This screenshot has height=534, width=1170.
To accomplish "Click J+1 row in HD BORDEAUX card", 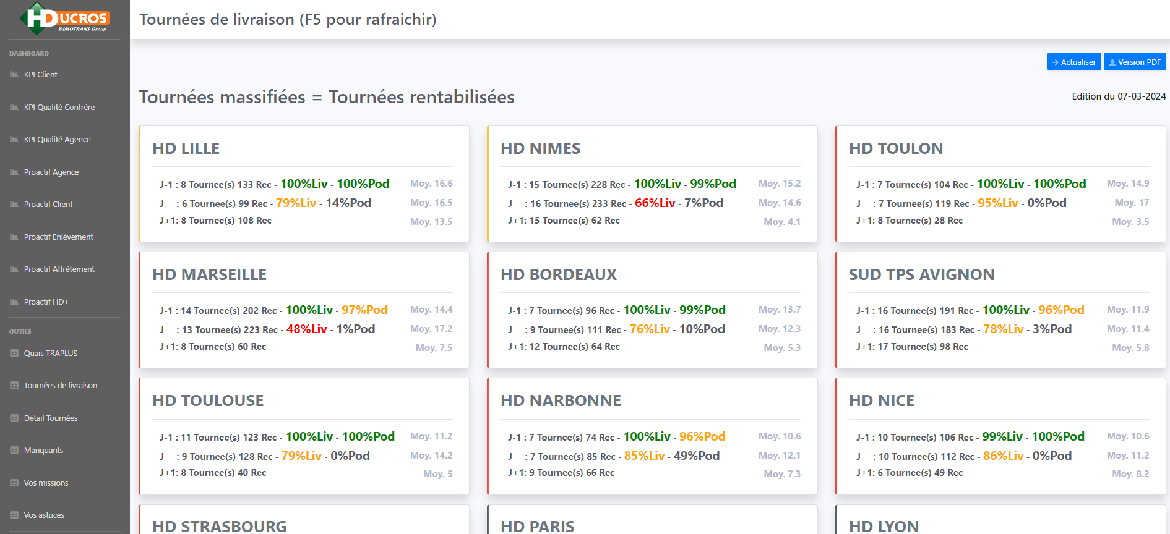I will [x=564, y=347].
